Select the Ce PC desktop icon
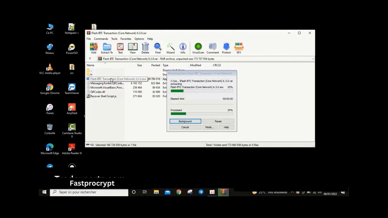The width and height of the screenshot is (388, 218). click(x=50, y=29)
